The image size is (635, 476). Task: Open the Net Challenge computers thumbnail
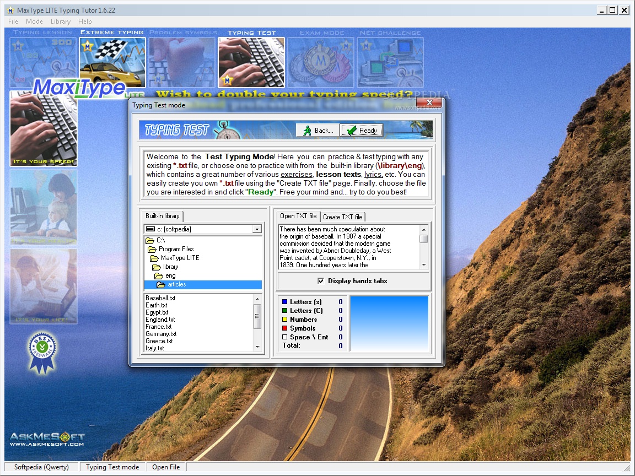pyautogui.click(x=390, y=62)
